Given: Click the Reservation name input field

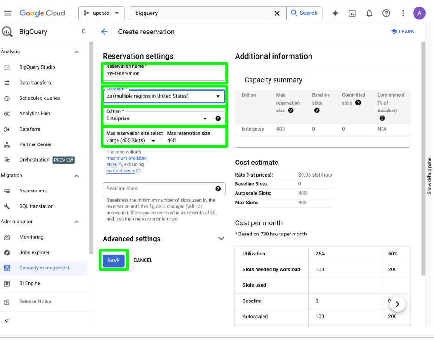Looking at the screenshot, I should tap(164, 73).
